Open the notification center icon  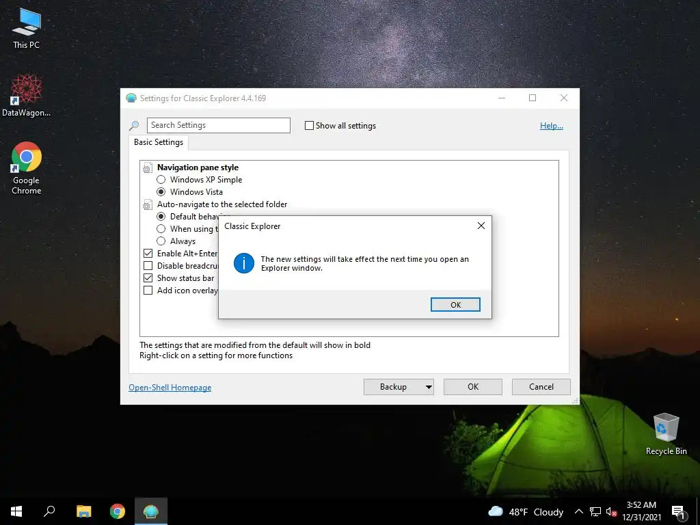(679, 512)
